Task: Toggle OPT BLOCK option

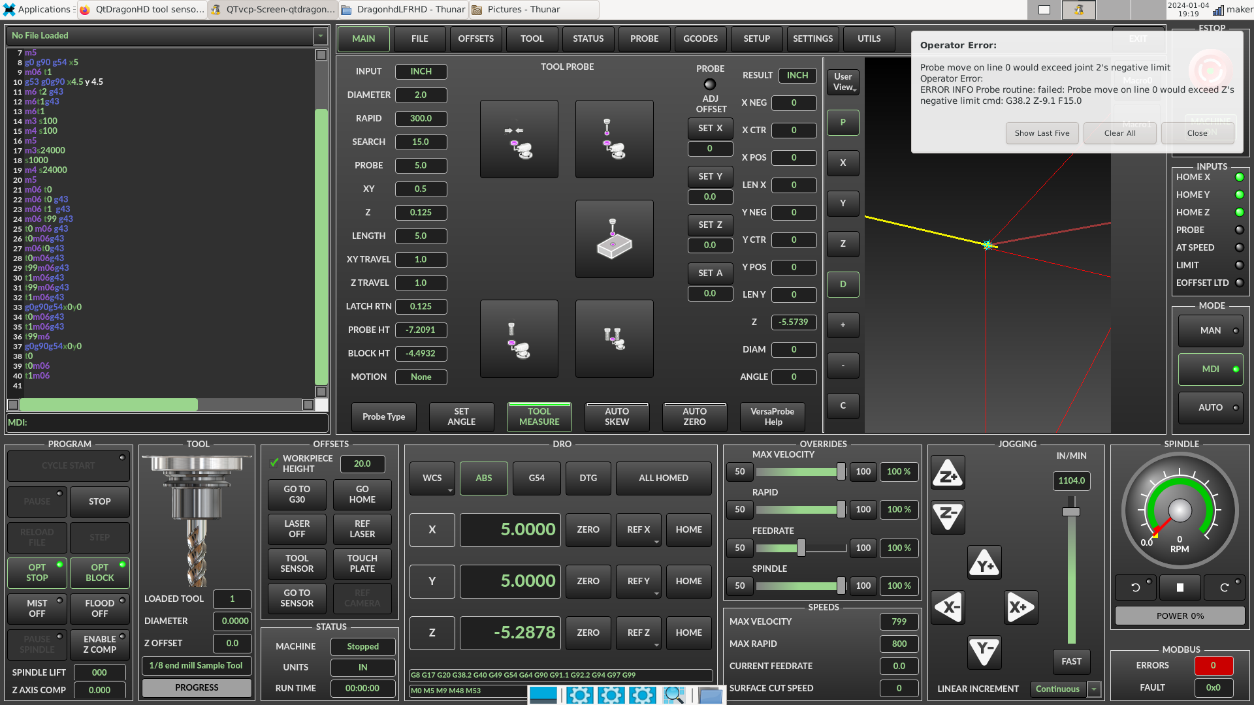Action: (x=99, y=573)
